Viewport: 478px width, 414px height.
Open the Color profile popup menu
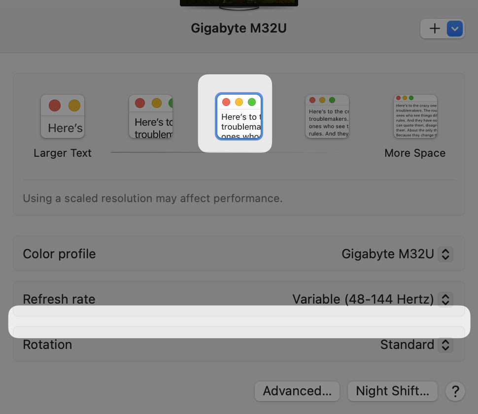pos(397,254)
